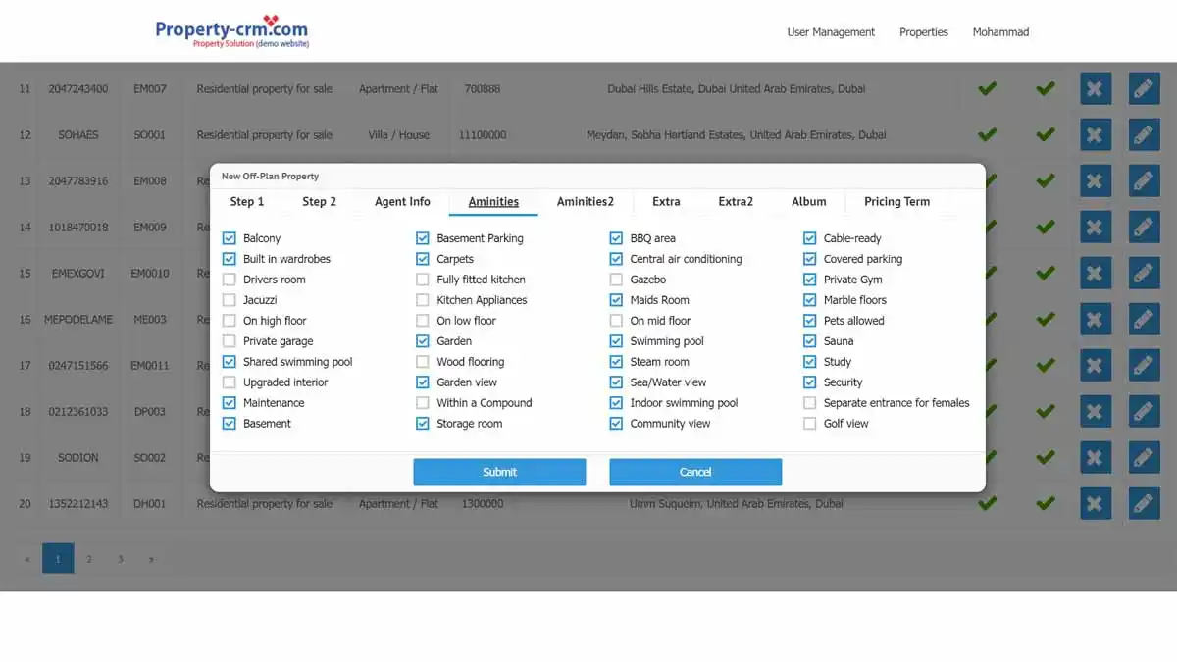The height and width of the screenshot is (662, 1177).
Task: Enable the Wood flooring checkbox
Action: 423,362
